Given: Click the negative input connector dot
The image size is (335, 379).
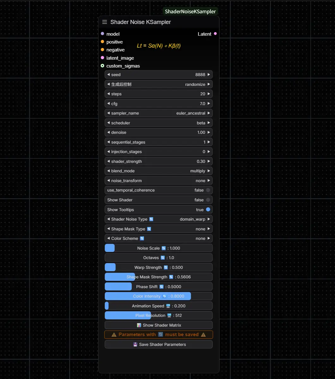Looking at the screenshot, I should [102, 50].
